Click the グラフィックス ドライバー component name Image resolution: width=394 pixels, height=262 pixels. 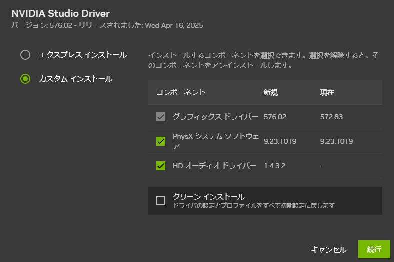(215, 117)
